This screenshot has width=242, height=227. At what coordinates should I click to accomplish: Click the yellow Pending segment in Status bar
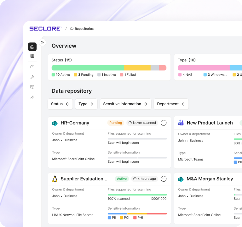click(x=137, y=68)
